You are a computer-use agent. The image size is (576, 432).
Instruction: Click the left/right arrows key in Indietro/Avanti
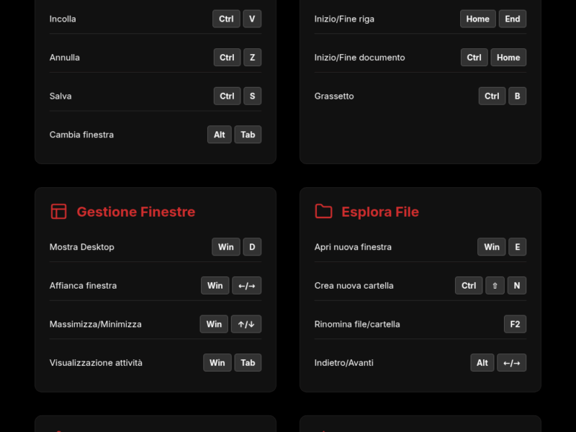pyautogui.click(x=511, y=363)
